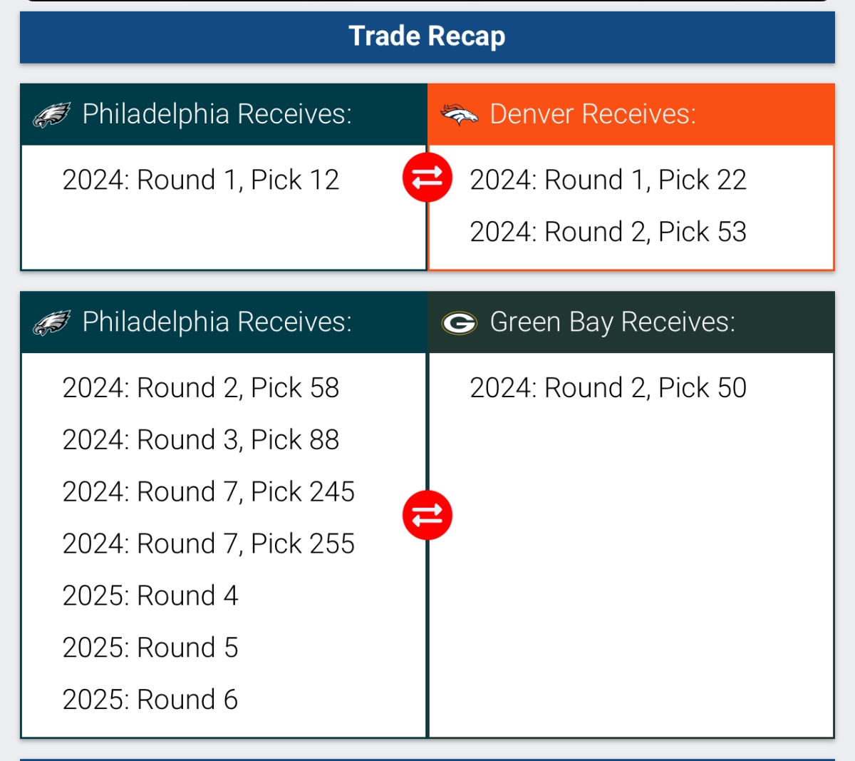Image resolution: width=855 pixels, height=761 pixels.
Task: Click the Trade Recap header bar
Action: point(427,36)
